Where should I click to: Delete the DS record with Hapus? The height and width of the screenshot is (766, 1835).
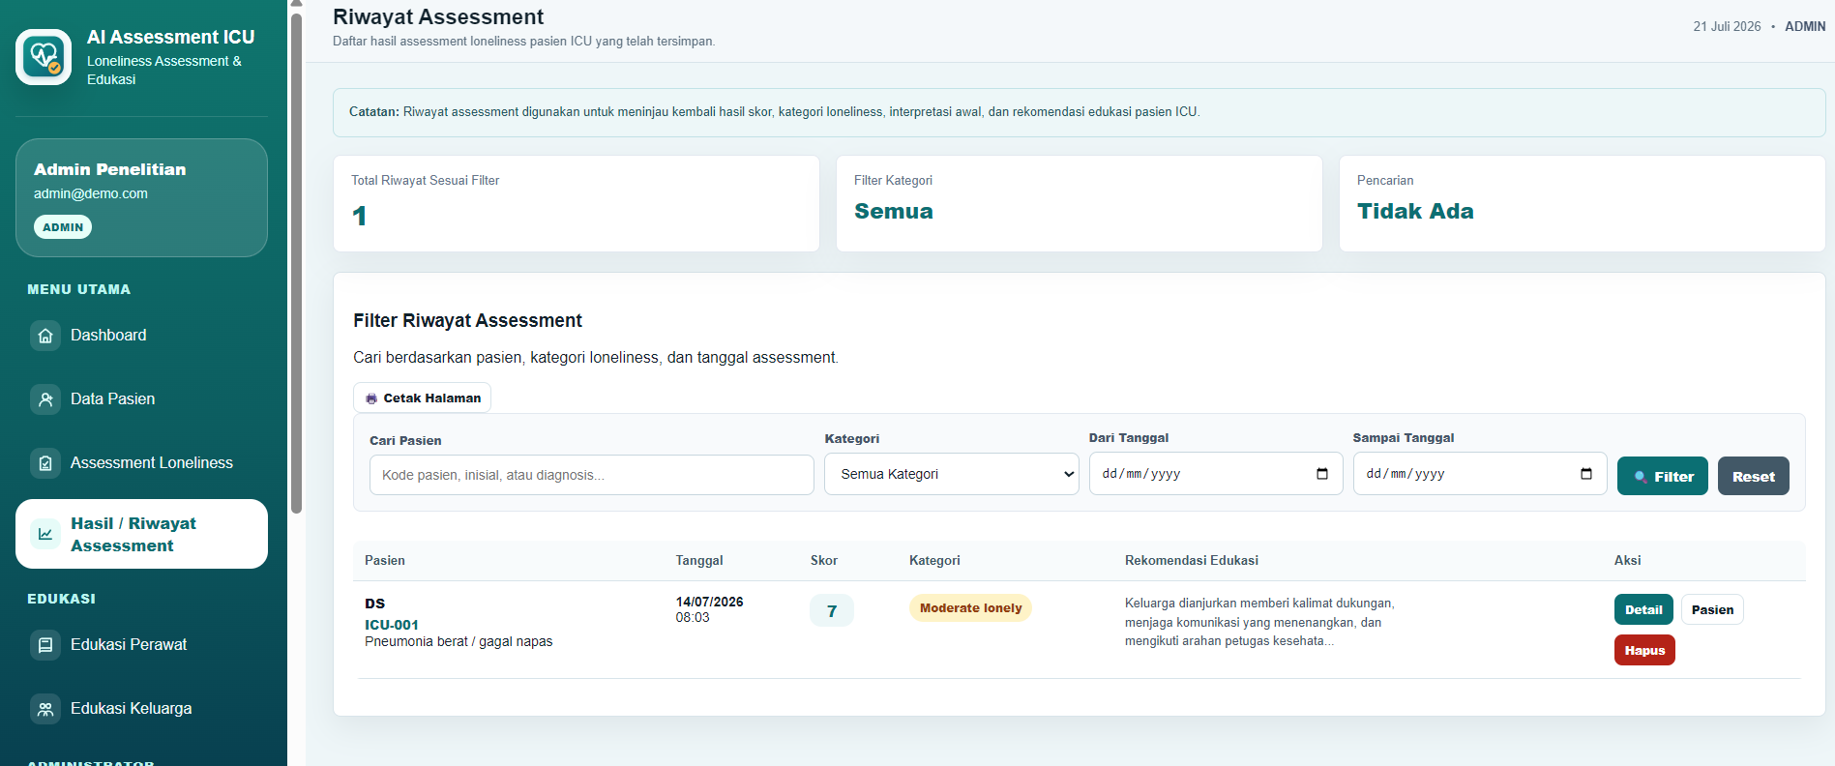tap(1644, 650)
